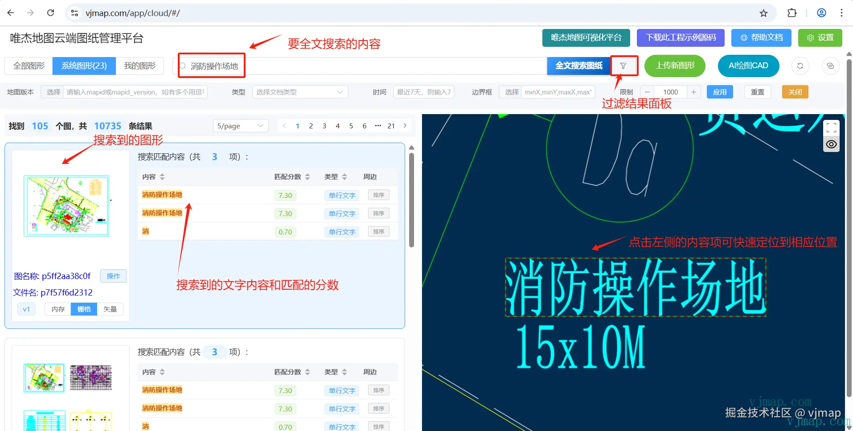This screenshot has height=431, width=853.
Task: Apply filters with the 应用 button
Action: 720,92
